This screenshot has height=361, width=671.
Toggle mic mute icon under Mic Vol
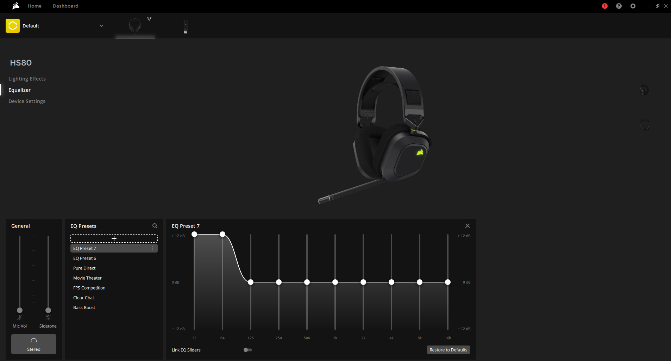20,318
